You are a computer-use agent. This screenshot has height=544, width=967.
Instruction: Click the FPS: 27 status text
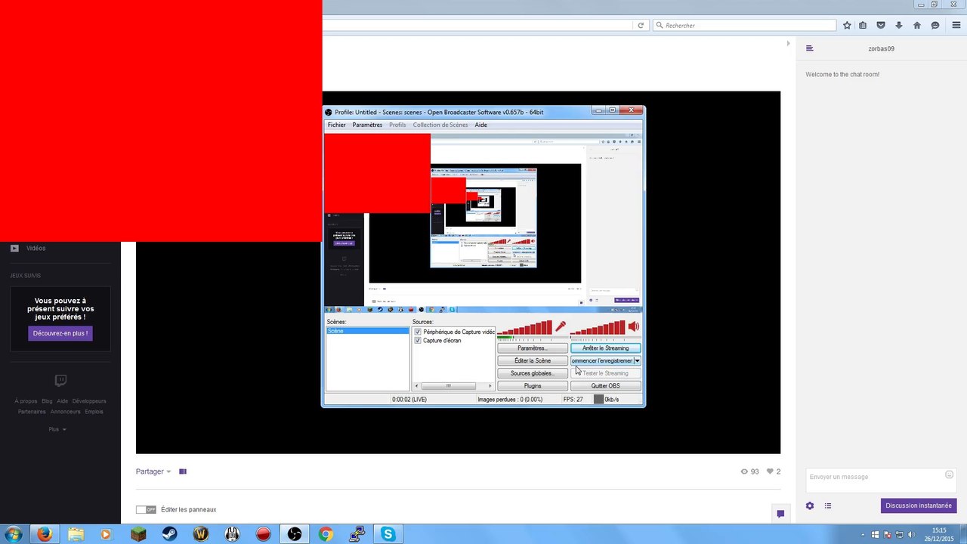(x=573, y=399)
